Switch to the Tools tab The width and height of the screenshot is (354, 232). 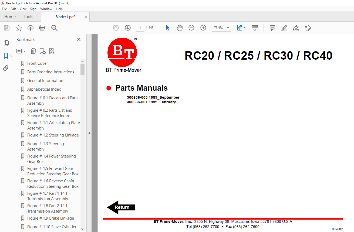pyautogui.click(x=28, y=17)
